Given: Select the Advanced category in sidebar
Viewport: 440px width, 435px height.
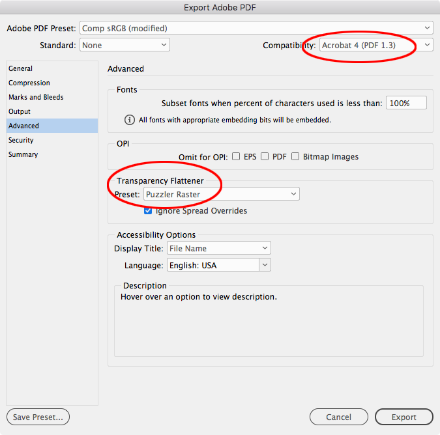Looking at the screenshot, I should [x=52, y=126].
